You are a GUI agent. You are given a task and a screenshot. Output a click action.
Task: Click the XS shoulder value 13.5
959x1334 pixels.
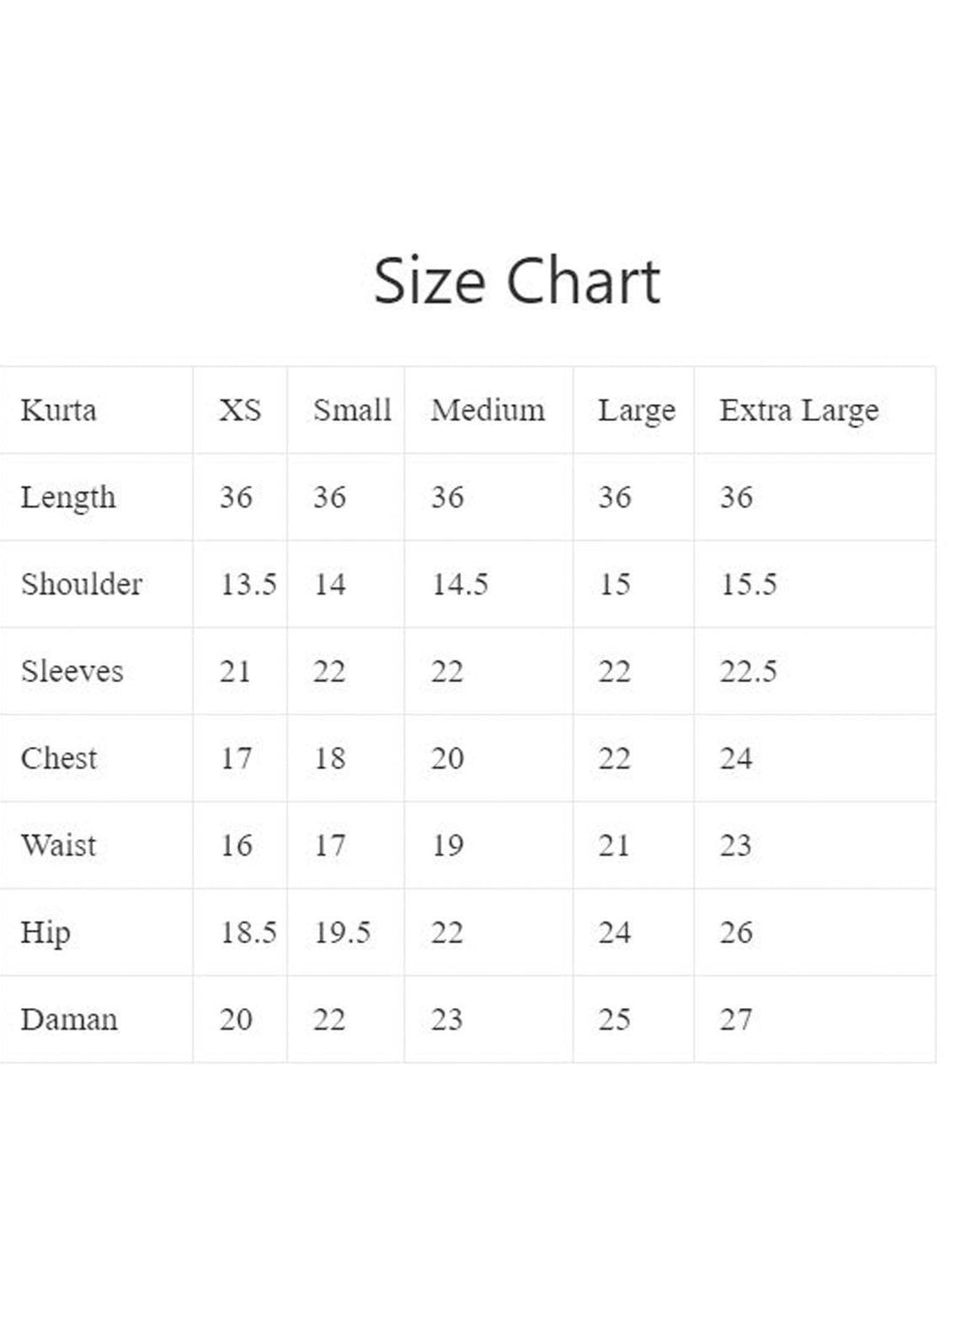pyautogui.click(x=248, y=584)
